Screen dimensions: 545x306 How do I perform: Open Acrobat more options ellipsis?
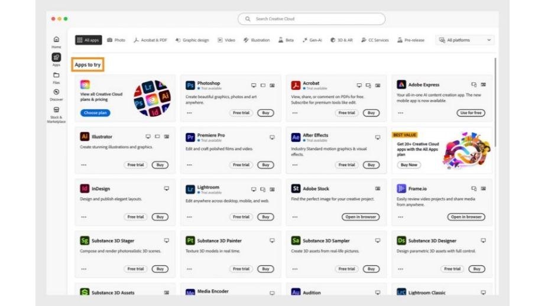pos(295,113)
